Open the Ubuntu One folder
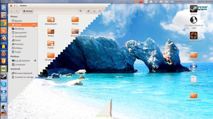The image size is (213, 119). (50, 57)
